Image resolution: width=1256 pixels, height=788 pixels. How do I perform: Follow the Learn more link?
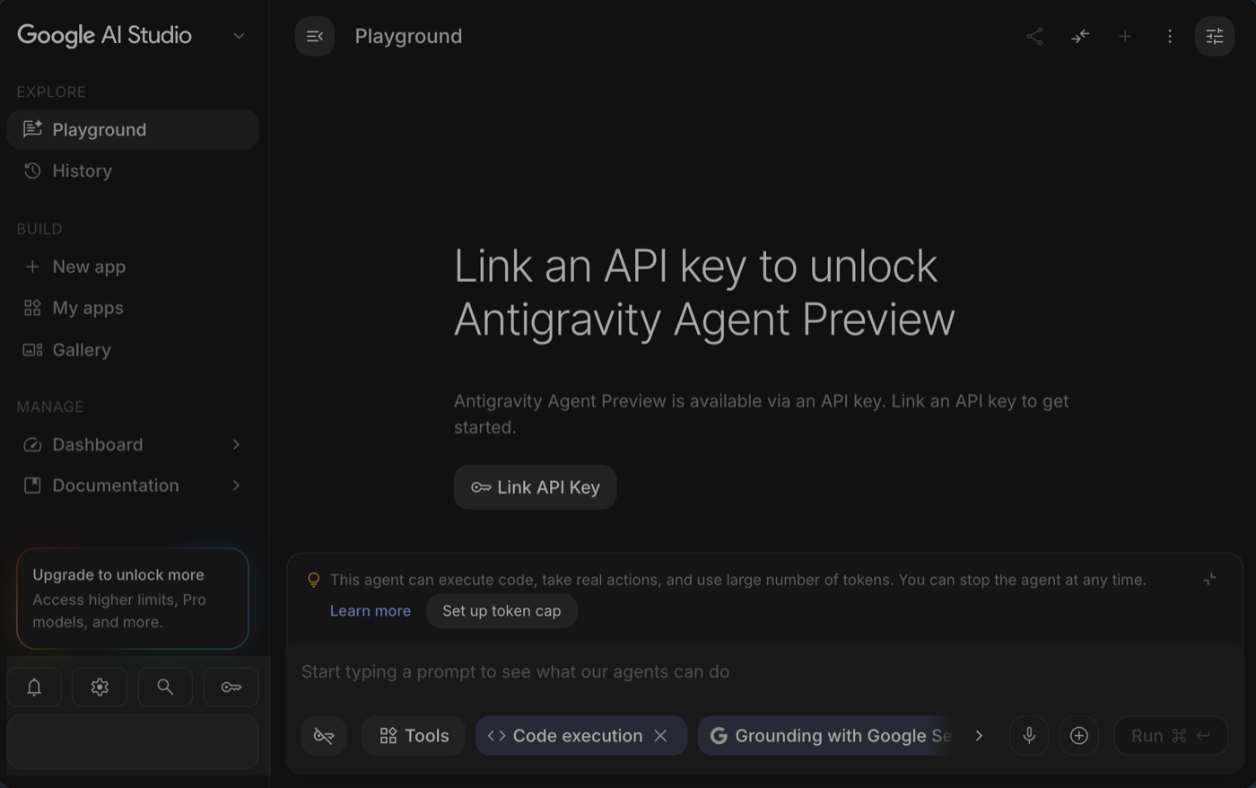[x=371, y=611]
